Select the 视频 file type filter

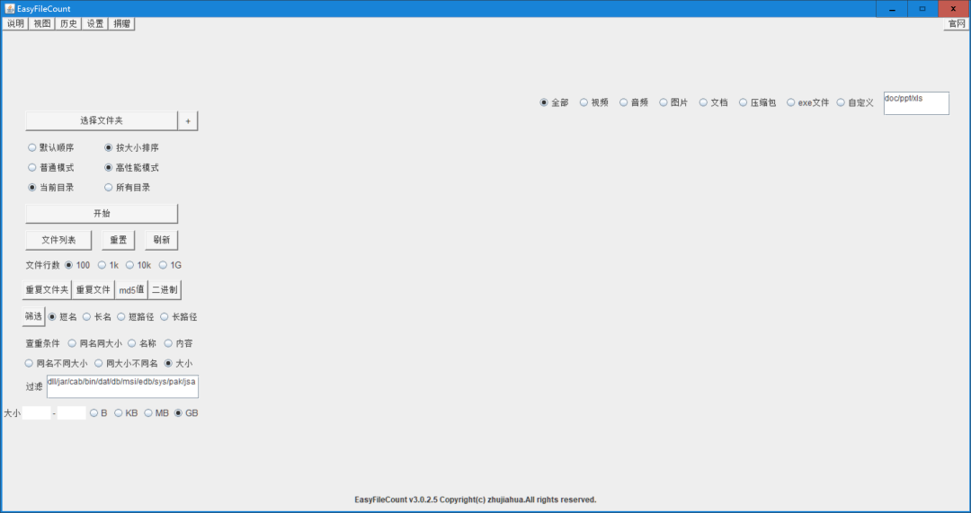click(x=594, y=102)
